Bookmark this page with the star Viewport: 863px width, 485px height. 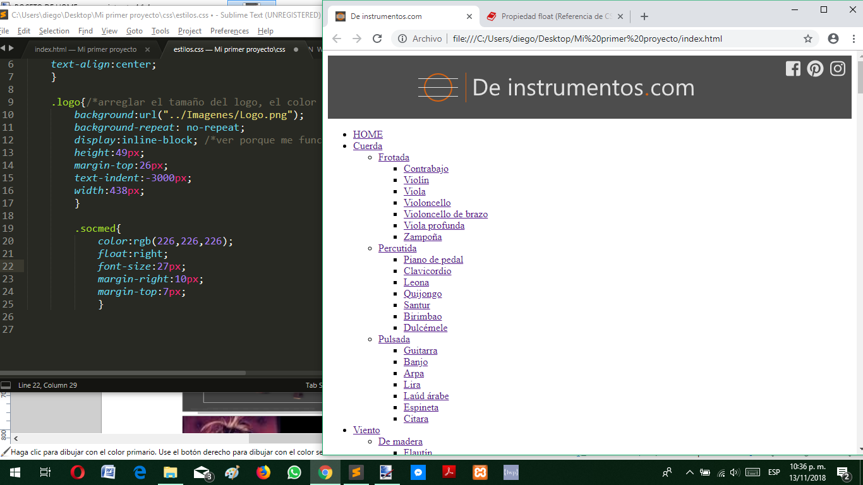pos(808,39)
